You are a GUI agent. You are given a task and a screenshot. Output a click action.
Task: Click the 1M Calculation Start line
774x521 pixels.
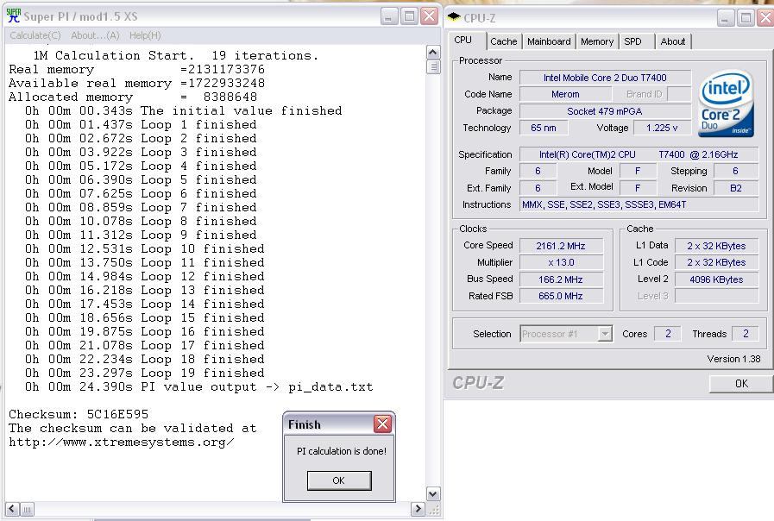coord(176,55)
